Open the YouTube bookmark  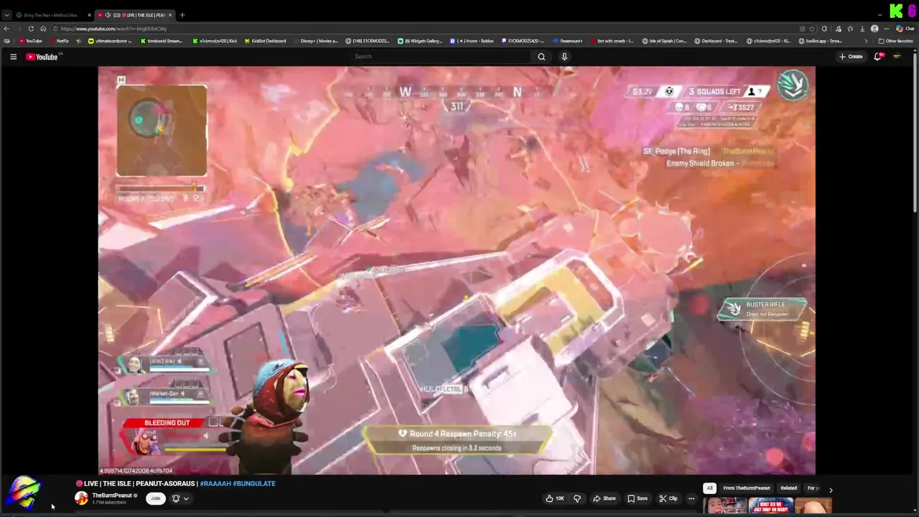(31, 41)
